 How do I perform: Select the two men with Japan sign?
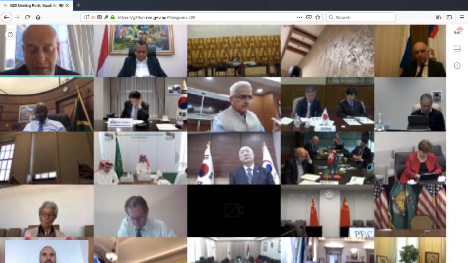coord(328,105)
